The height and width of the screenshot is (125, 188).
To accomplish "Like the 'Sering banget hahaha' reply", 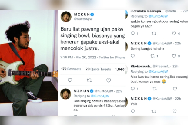I will (x=174, y=56).
